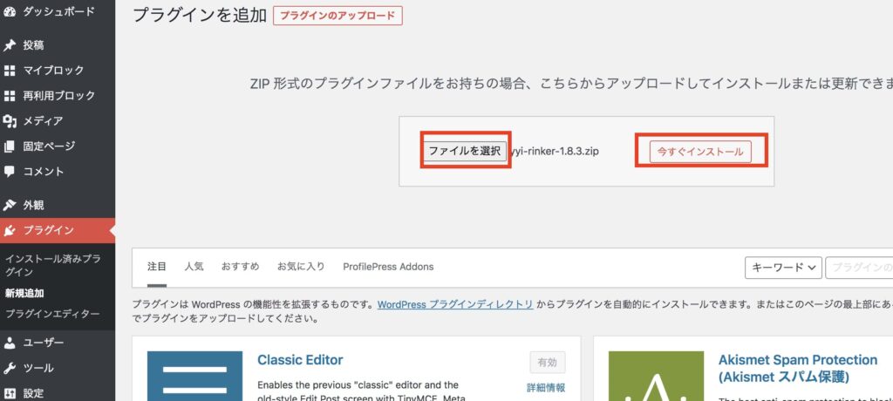Switch to ProfilePress Addons tab

tap(388, 267)
